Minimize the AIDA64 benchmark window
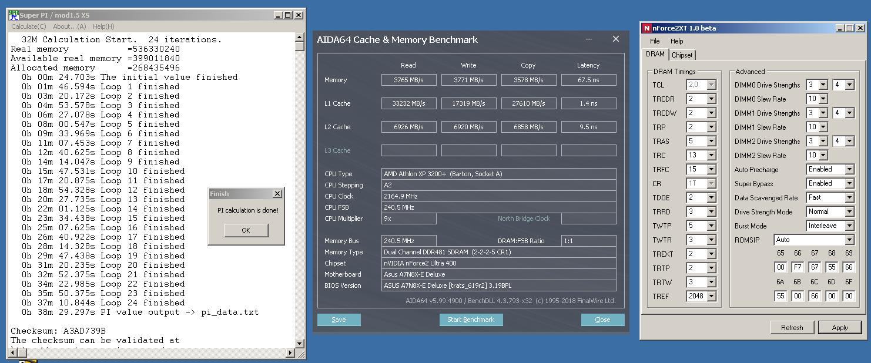Screen dimensions: 871x363 pyautogui.click(x=589, y=39)
